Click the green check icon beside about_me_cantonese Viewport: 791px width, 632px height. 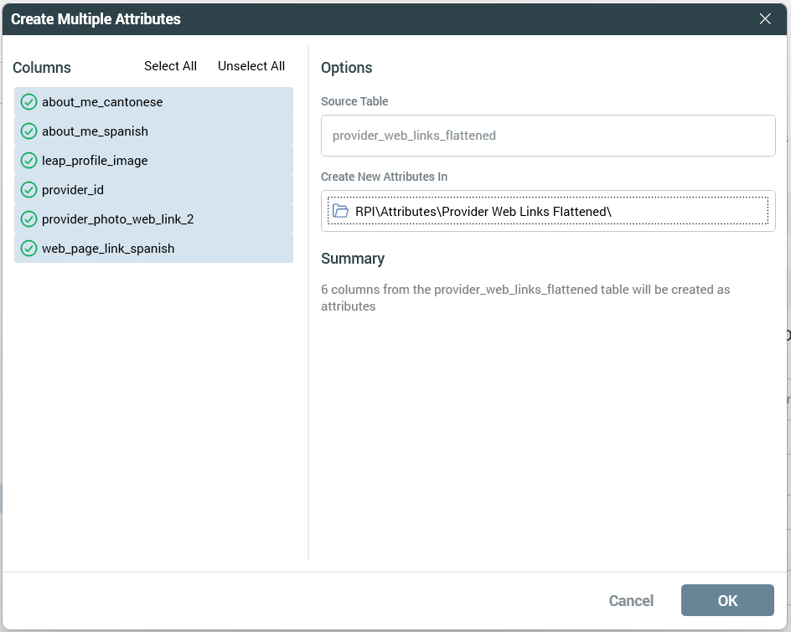pyautogui.click(x=28, y=102)
